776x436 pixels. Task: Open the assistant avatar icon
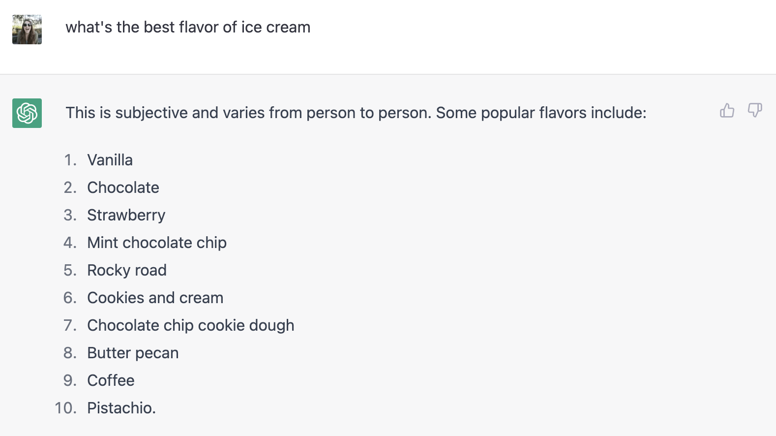coord(27,113)
